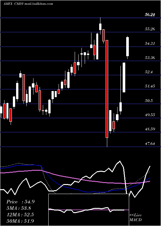161x226 pixels.
Task: Select the 49.55 price axis label
Action: click(x=150, y=115)
